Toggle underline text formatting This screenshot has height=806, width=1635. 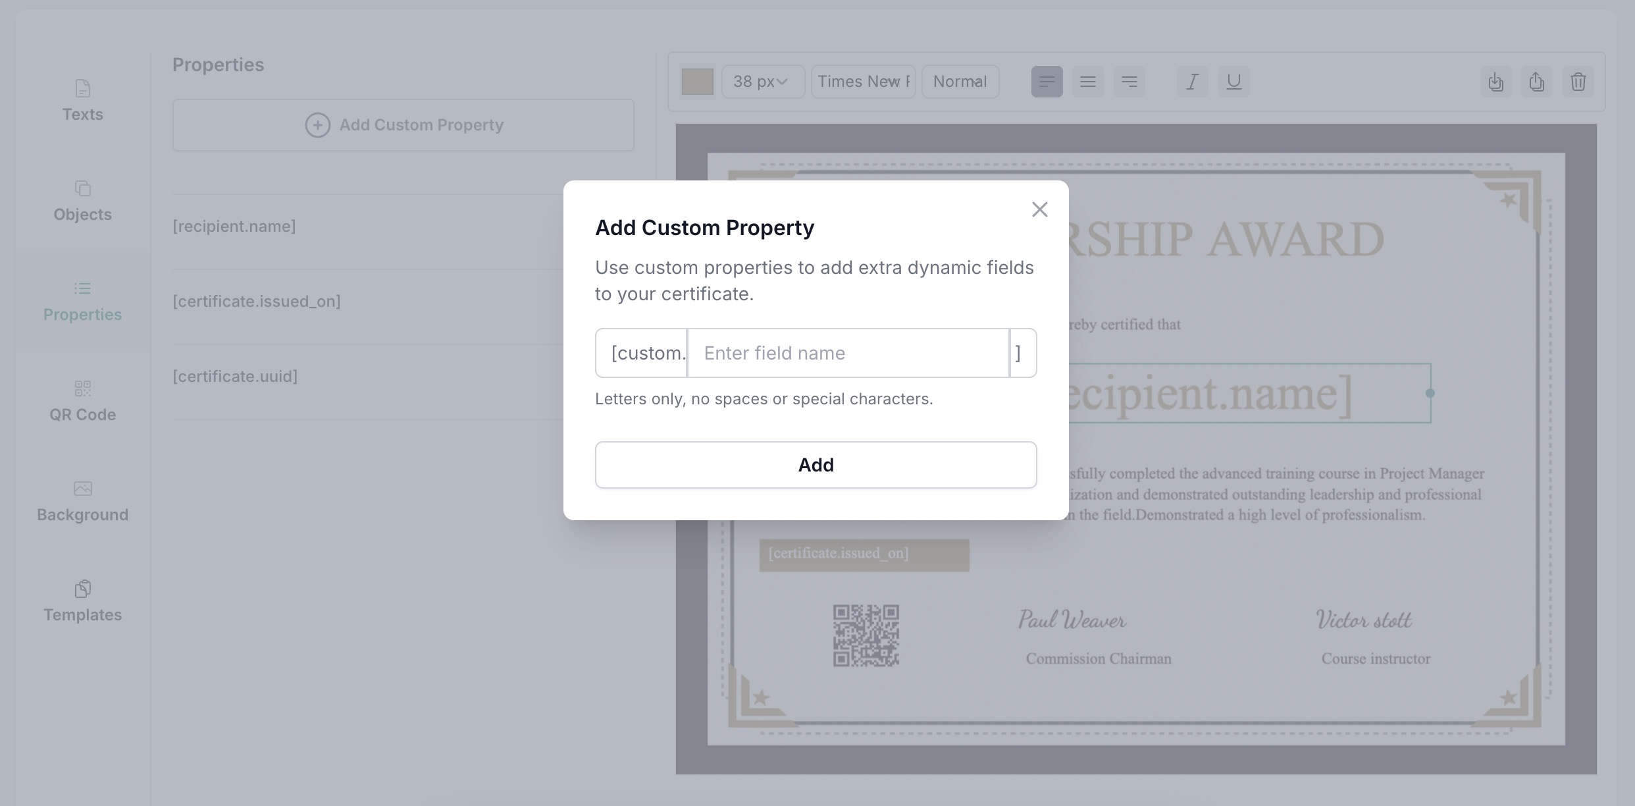[1233, 82]
